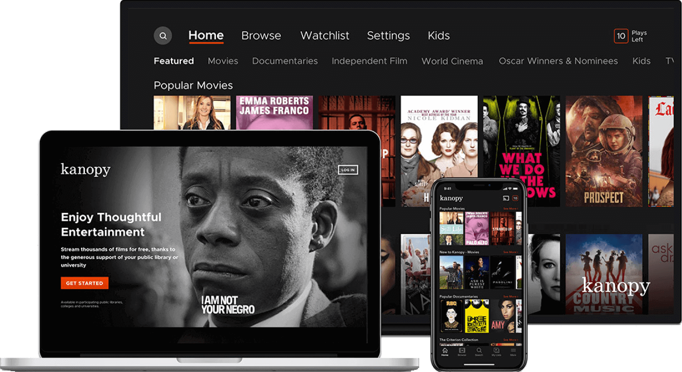Tap See More beside The Criterion Collection
The image size is (682, 372).
[x=511, y=340]
